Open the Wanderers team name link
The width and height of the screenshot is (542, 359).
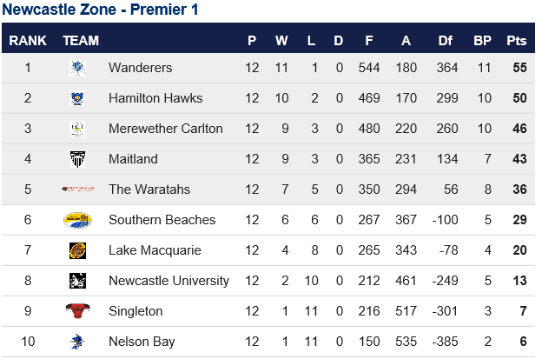(141, 68)
